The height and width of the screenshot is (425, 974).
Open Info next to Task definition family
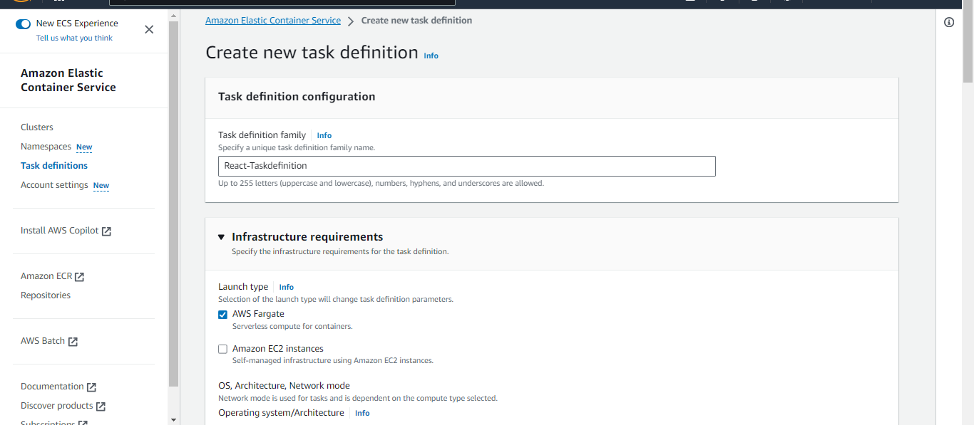pyautogui.click(x=324, y=135)
